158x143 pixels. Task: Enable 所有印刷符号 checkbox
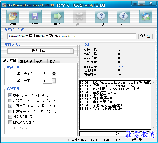(x=10, y=117)
